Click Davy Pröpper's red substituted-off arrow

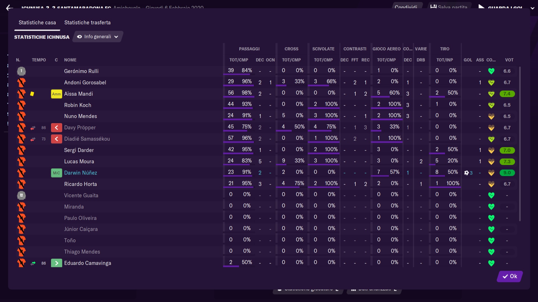point(56,128)
